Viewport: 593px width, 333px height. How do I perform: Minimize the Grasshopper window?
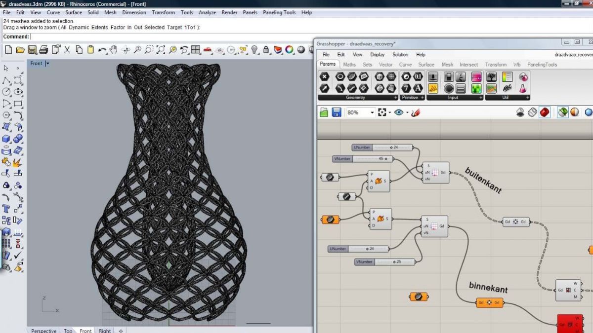[x=566, y=42]
